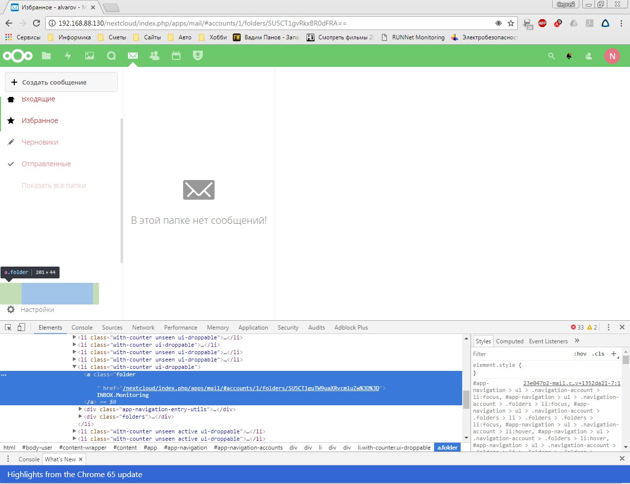Image resolution: width=630 pixels, height=484 pixels.
Task: Click Создать сообщение to compose mail
Action: 61,82
